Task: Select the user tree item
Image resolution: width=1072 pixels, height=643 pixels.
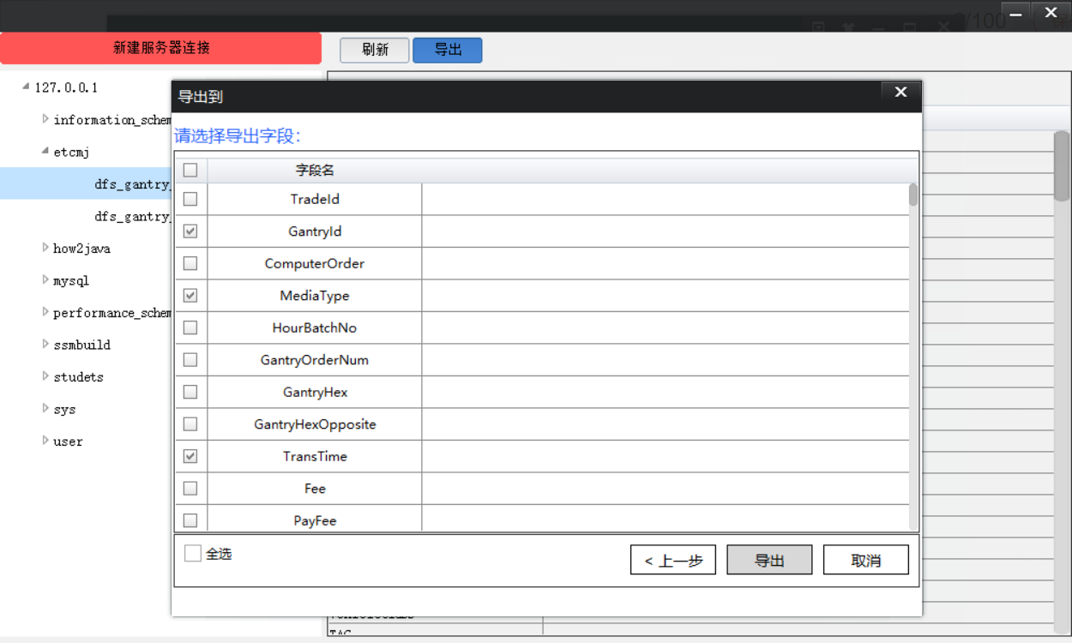Action: click(x=68, y=442)
